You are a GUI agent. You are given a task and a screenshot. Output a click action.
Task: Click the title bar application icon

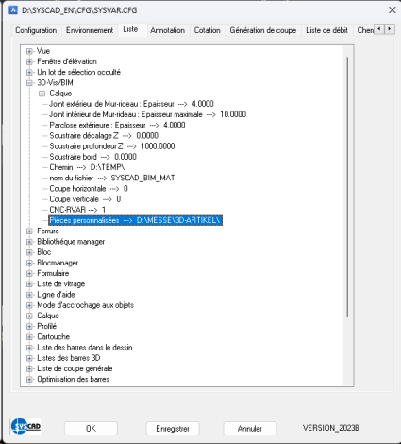[x=13, y=10]
